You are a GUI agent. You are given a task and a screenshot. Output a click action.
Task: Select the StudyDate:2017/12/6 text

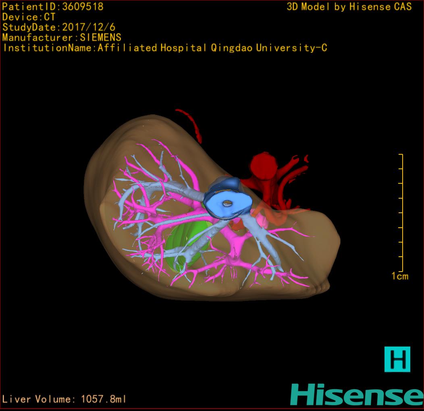pyautogui.click(x=59, y=27)
